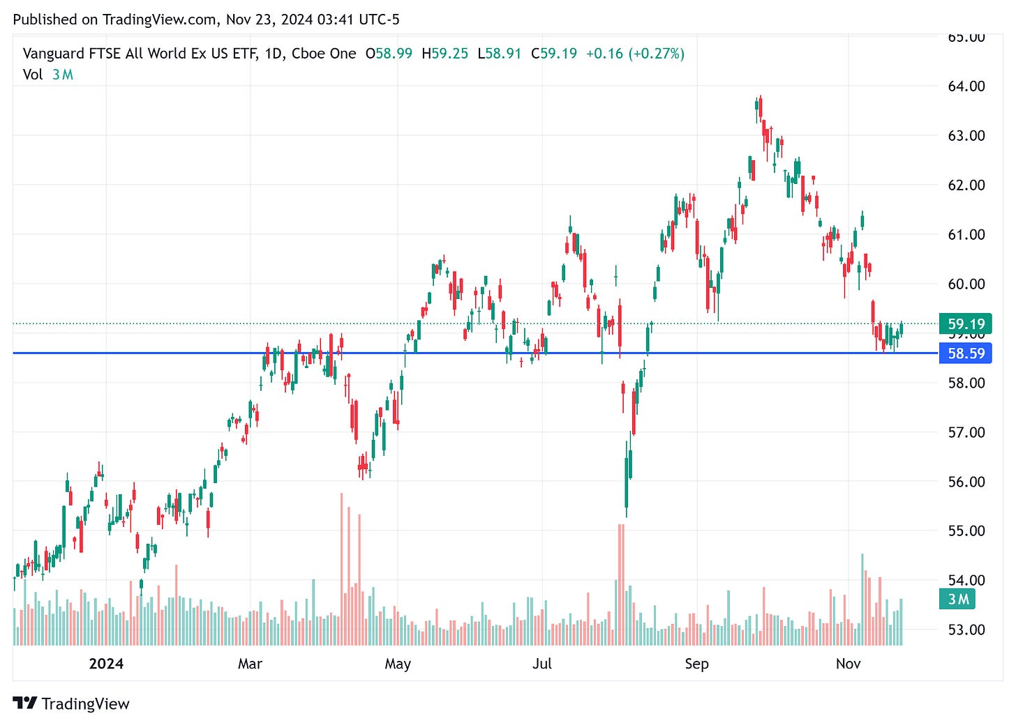Click the green 3 M volume label on axis

[958, 599]
